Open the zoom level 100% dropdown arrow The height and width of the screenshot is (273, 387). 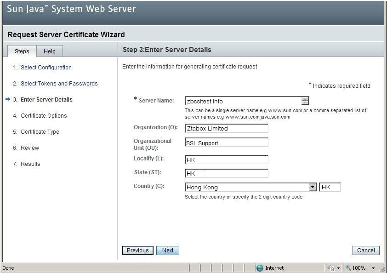click(x=373, y=268)
